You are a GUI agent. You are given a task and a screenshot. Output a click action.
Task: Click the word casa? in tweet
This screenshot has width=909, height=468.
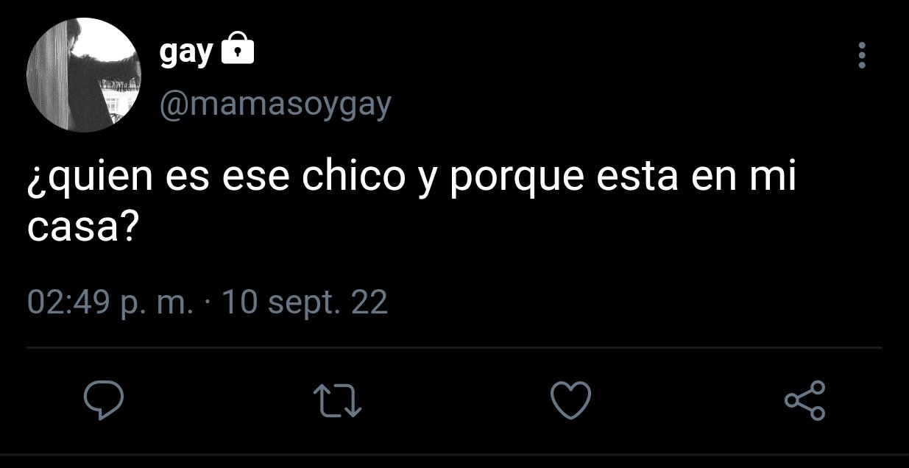(82, 230)
